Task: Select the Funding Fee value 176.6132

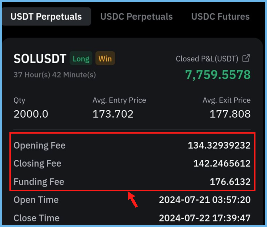Action: 230,182
